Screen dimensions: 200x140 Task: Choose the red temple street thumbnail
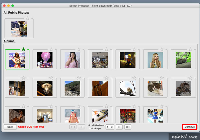128,116
